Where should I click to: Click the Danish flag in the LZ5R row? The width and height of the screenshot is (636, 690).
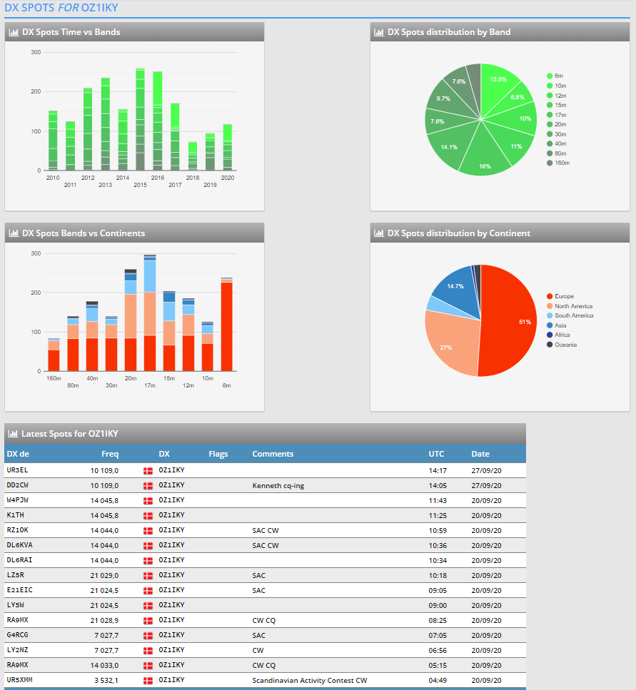(148, 576)
